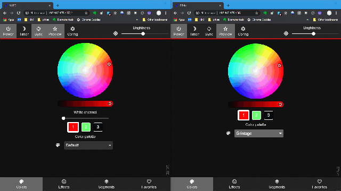The height and width of the screenshot is (191, 341).
Task: Select color slot 3 in right window
Action: [269, 115]
